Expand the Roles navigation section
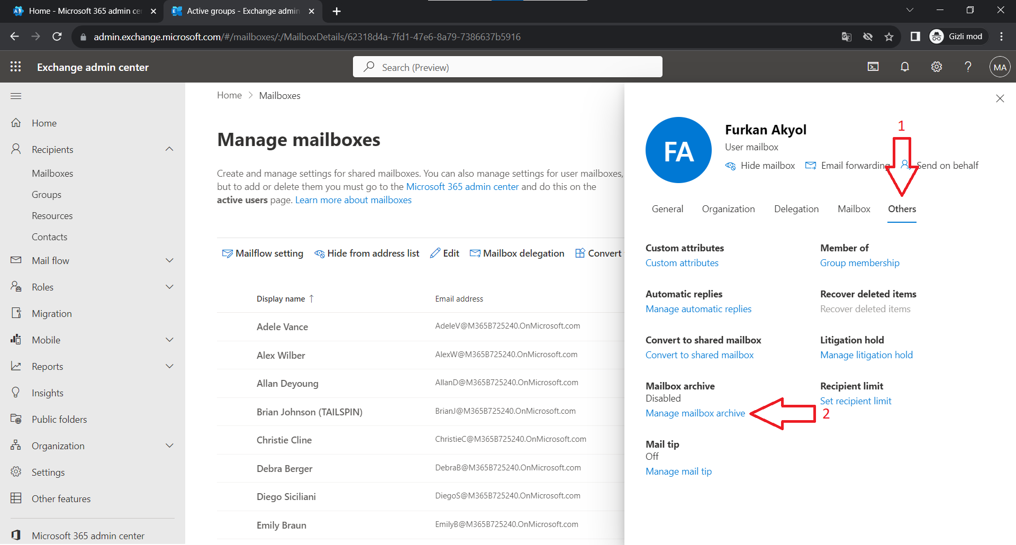The width and height of the screenshot is (1016, 545). (x=169, y=287)
